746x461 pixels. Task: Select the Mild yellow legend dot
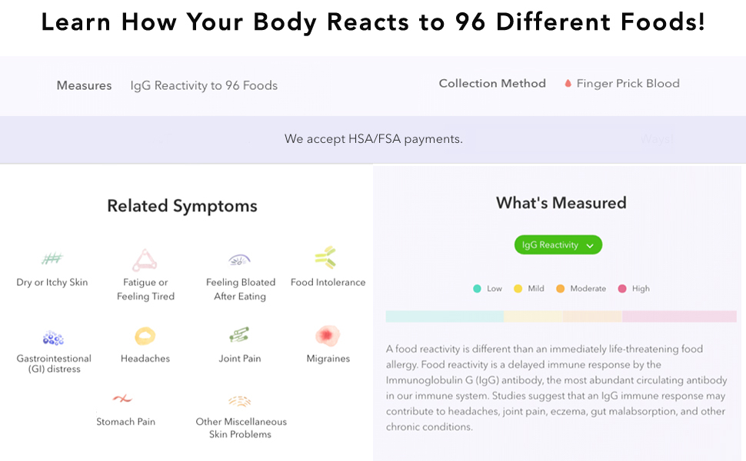point(518,289)
